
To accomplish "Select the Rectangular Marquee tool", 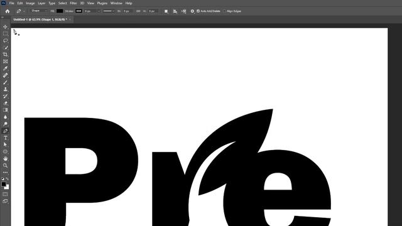I will [5, 33].
